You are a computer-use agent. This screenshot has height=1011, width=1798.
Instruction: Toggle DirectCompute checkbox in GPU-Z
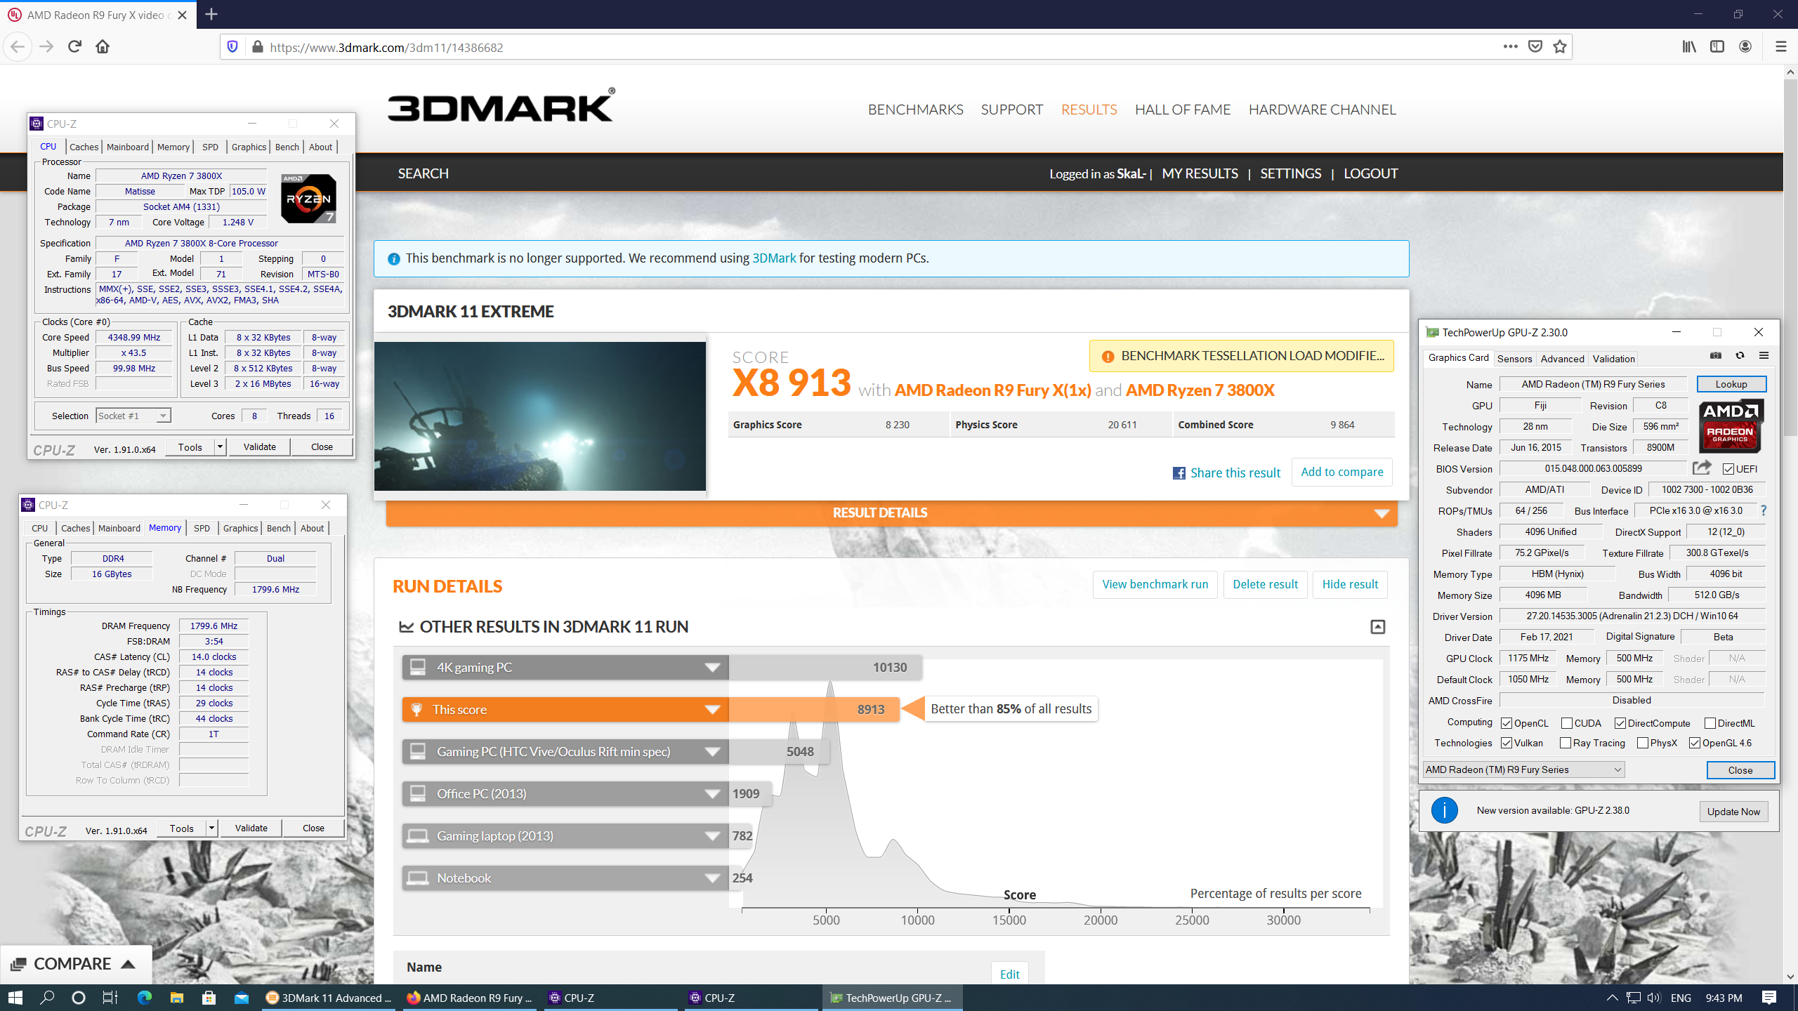tap(1620, 723)
